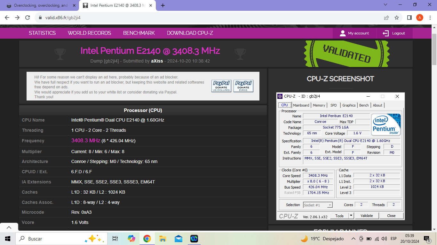Open the volume control in tray
The width and height of the screenshot is (437, 245).
(384, 239)
